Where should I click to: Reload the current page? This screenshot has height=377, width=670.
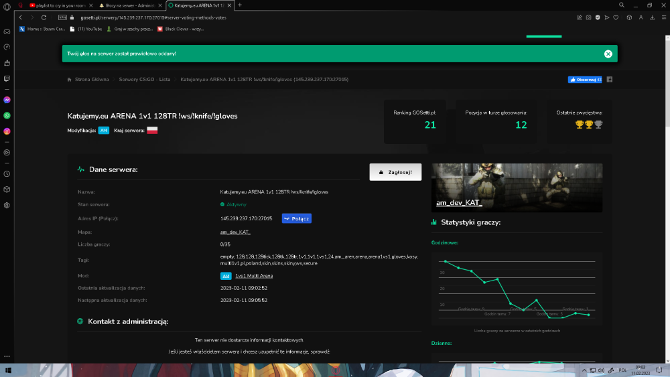coord(44,17)
